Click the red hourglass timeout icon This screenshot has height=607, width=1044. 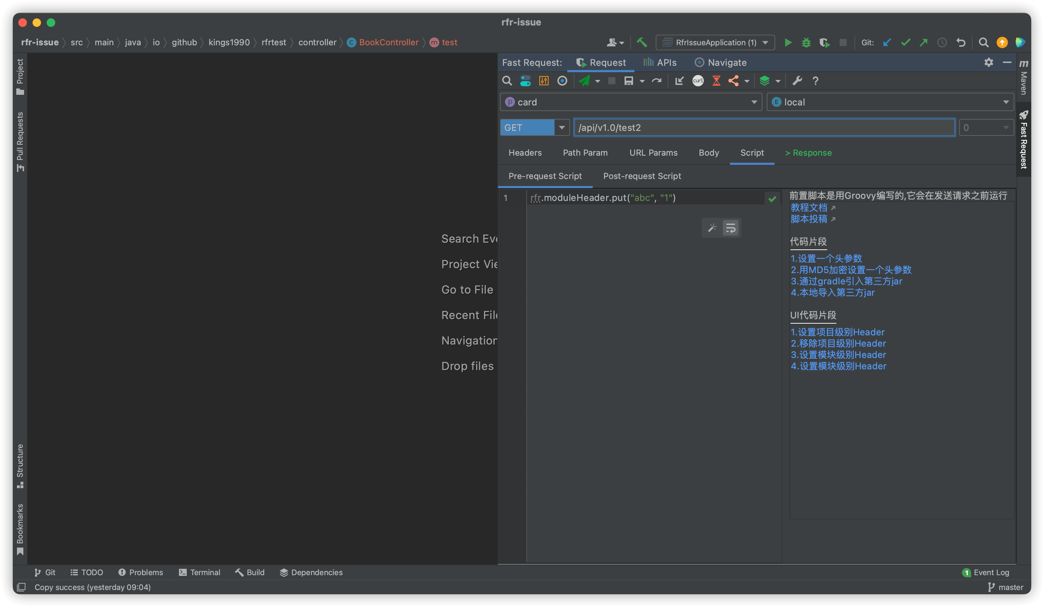(716, 81)
